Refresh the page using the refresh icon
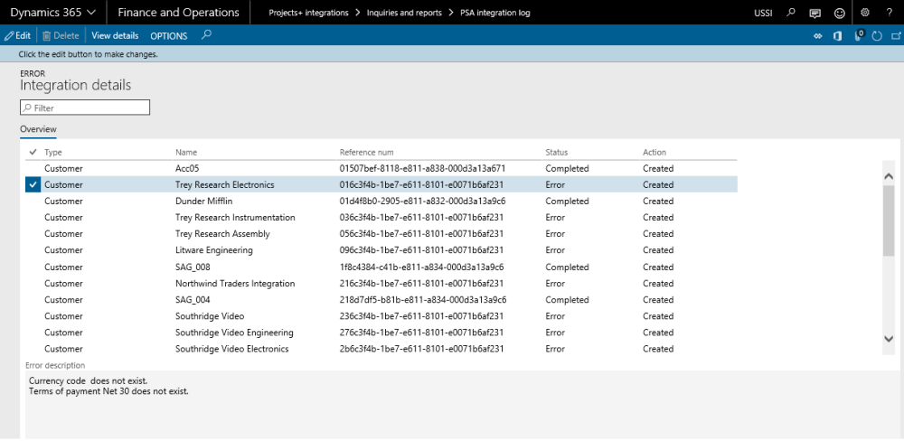Screen dimensions: 904x441 click(x=877, y=35)
